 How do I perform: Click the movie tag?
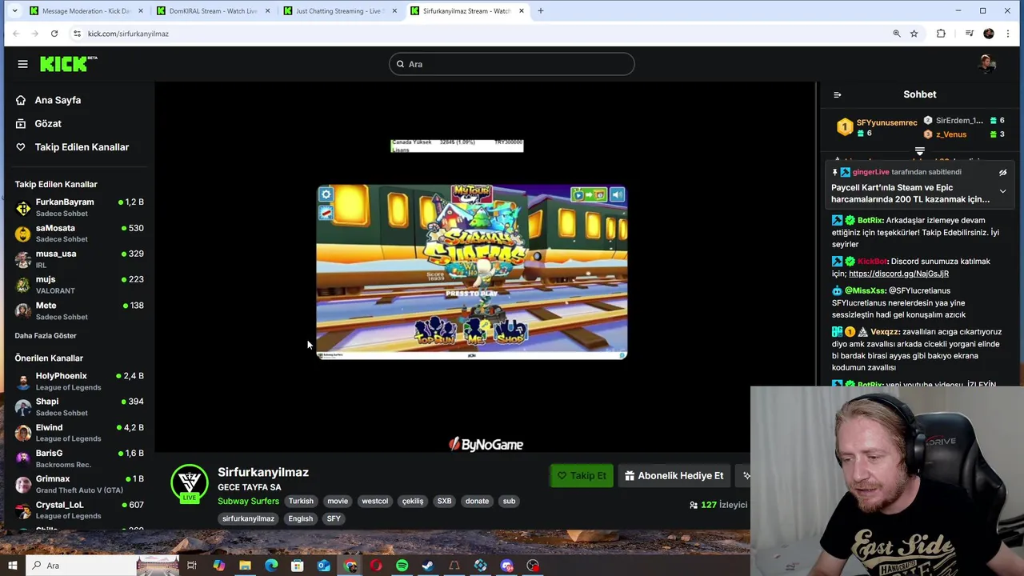[338, 502]
